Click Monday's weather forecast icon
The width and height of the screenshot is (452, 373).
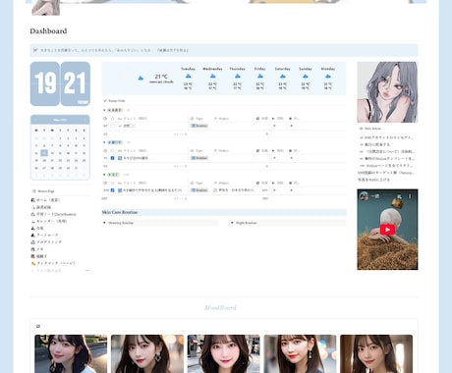328,77
